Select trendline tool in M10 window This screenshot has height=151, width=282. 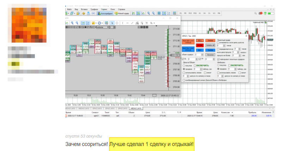pos(132,23)
